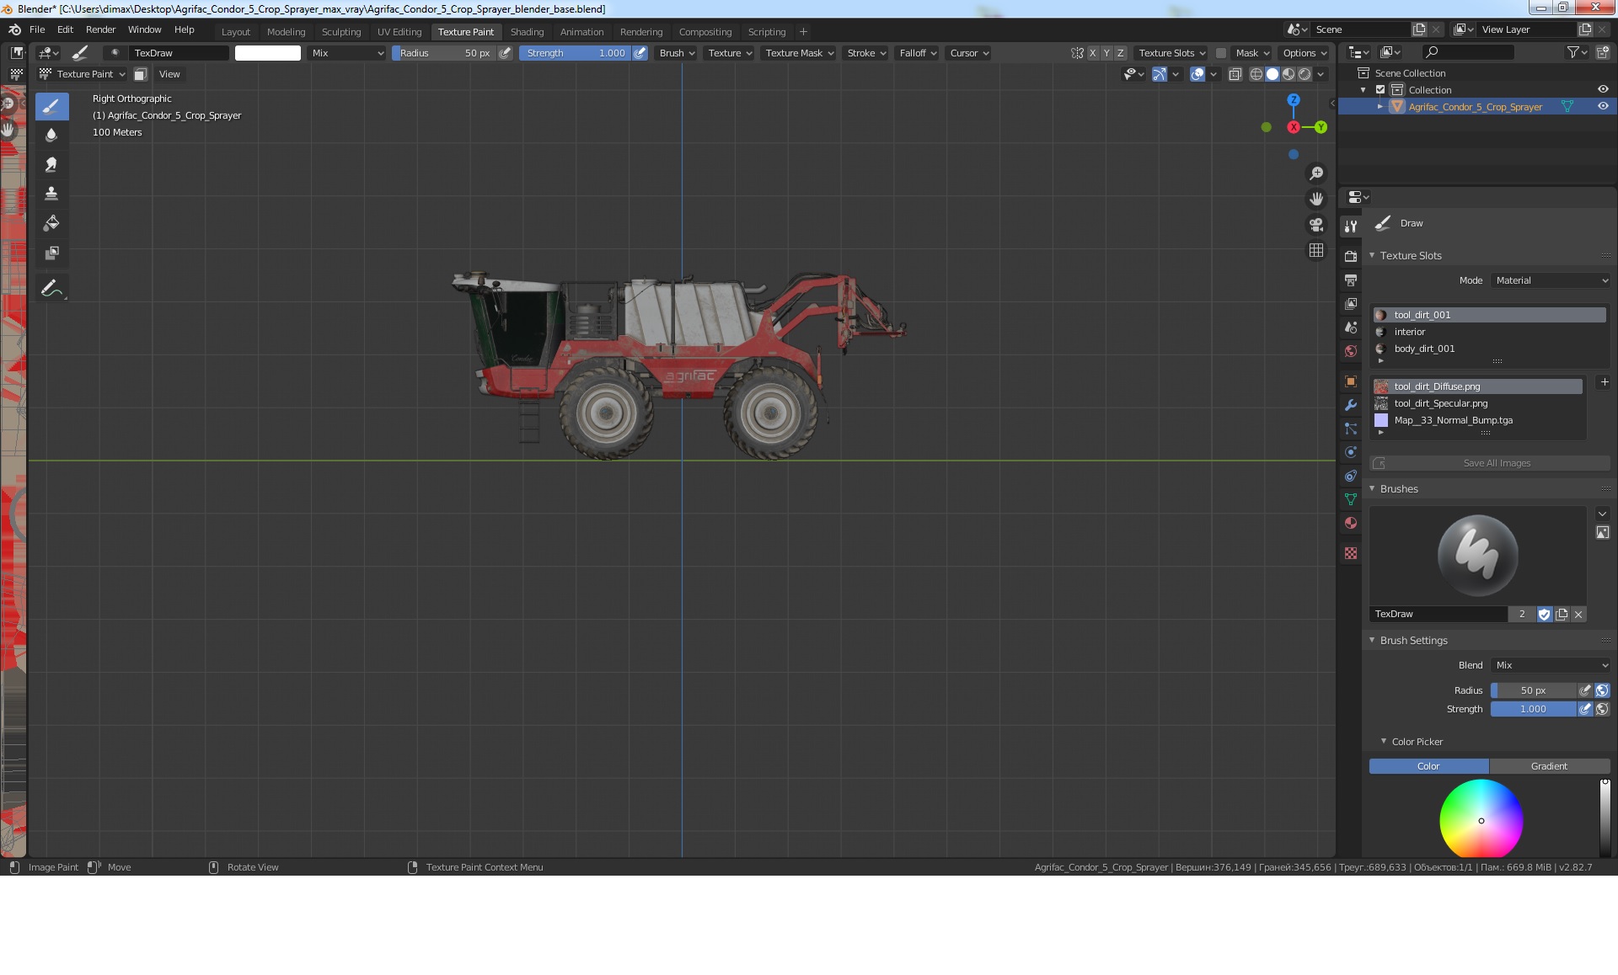The image size is (1618, 975).
Task: Open the Render menu
Action: click(100, 29)
